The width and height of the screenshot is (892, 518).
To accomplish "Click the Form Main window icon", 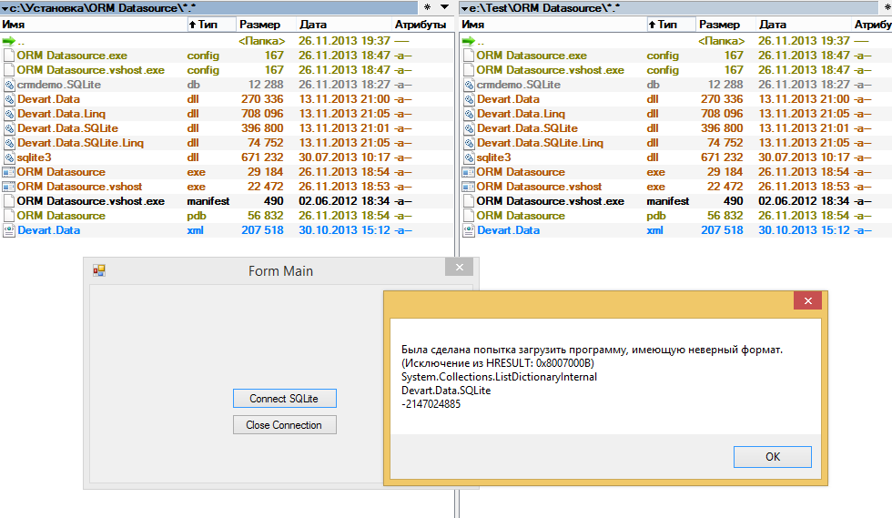I will point(99,270).
